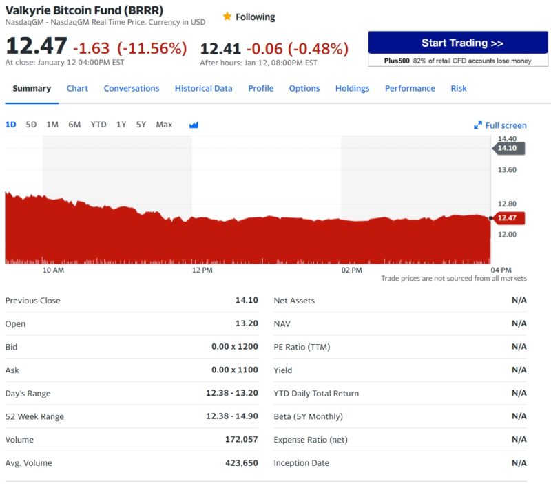Select the 1D chart time range

pos(11,125)
